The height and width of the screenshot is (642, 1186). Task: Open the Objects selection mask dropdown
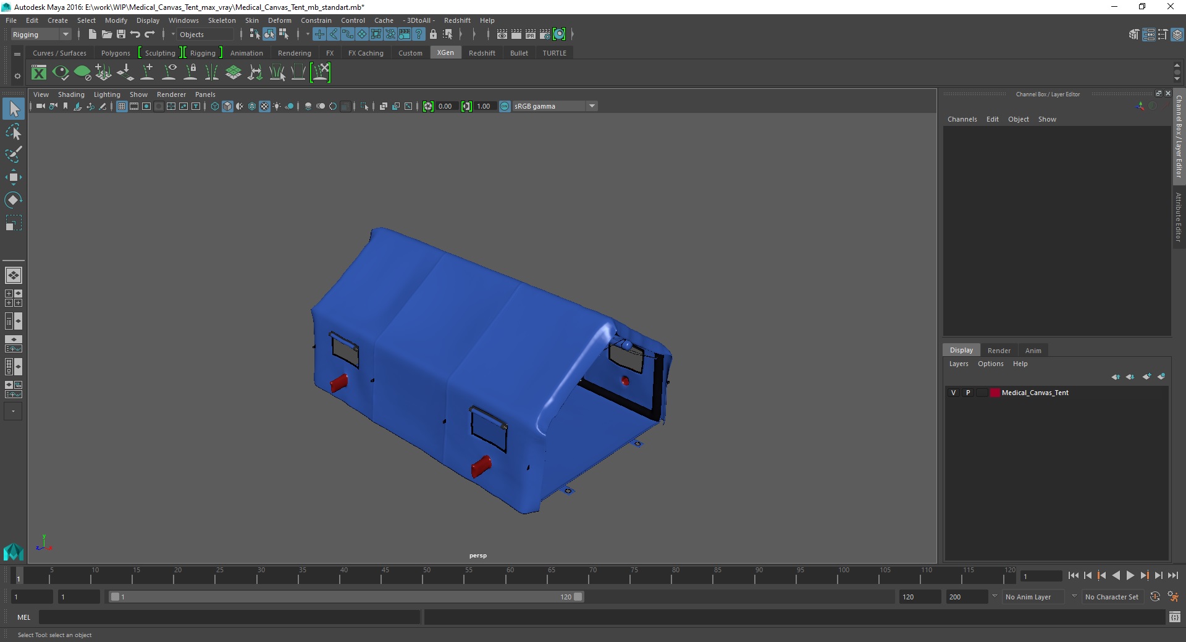click(206, 35)
